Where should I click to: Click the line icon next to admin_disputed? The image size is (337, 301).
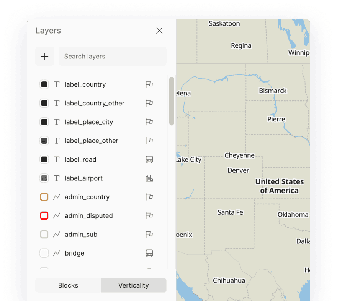click(x=56, y=215)
